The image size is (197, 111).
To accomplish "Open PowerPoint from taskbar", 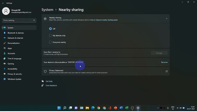I will tap(116, 108).
